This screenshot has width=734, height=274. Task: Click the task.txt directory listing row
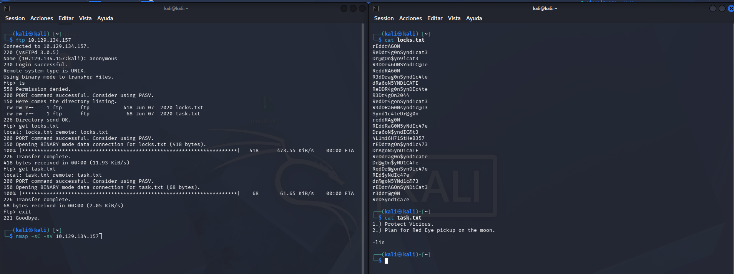pos(102,114)
